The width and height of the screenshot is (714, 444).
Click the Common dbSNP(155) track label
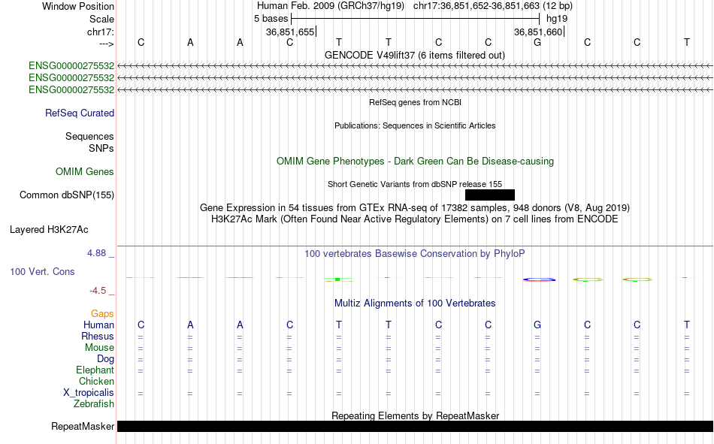click(x=67, y=195)
